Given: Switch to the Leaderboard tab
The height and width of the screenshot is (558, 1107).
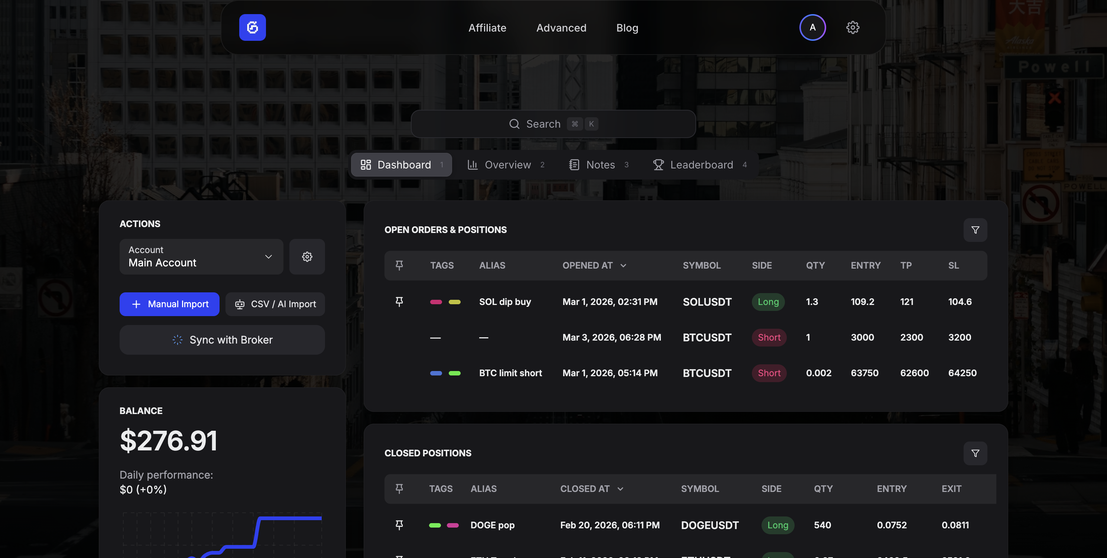Looking at the screenshot, I should tap(701, 164).
